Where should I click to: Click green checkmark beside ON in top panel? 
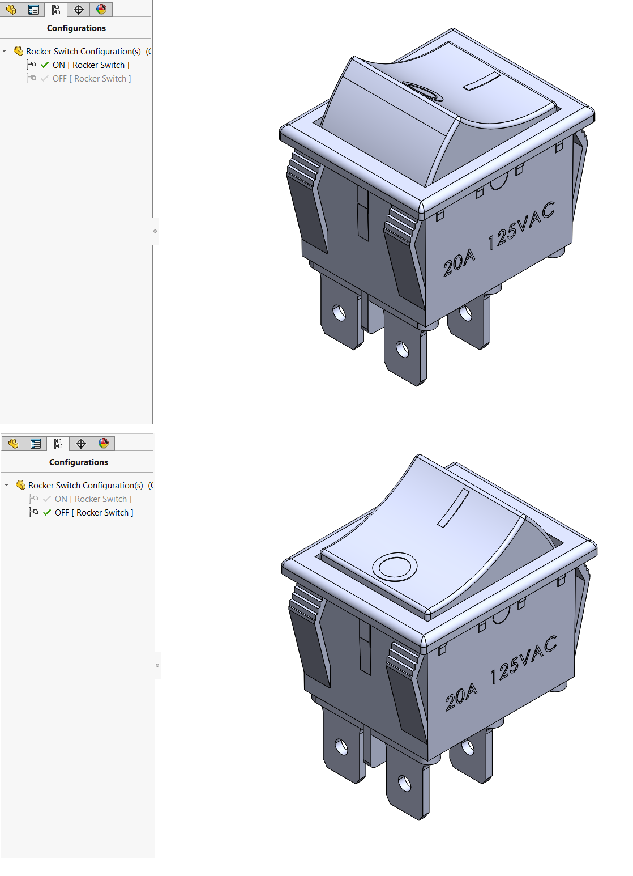(x=45, y=65)
